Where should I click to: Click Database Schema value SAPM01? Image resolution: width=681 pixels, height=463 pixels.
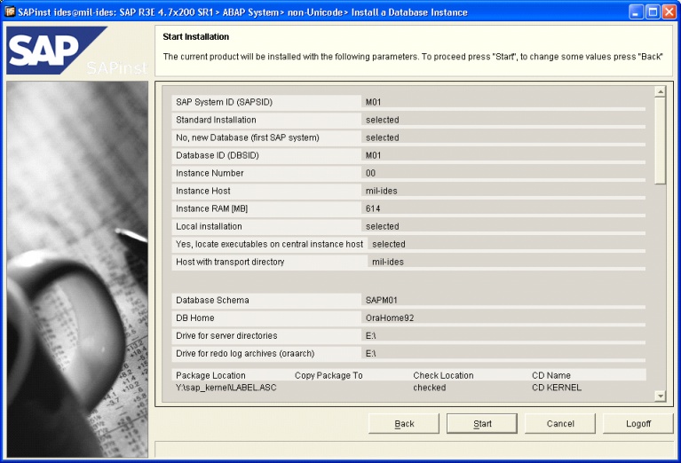[x=381, y=301]
